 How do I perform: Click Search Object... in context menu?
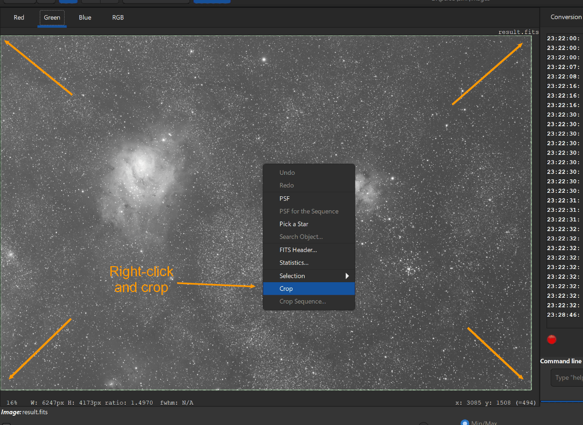[x=301, y=237]
